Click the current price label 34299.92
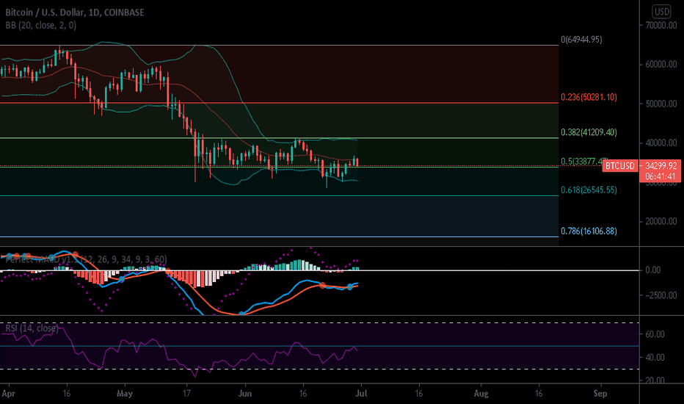Viewport: 684px width, 404px height. [661, 166]
